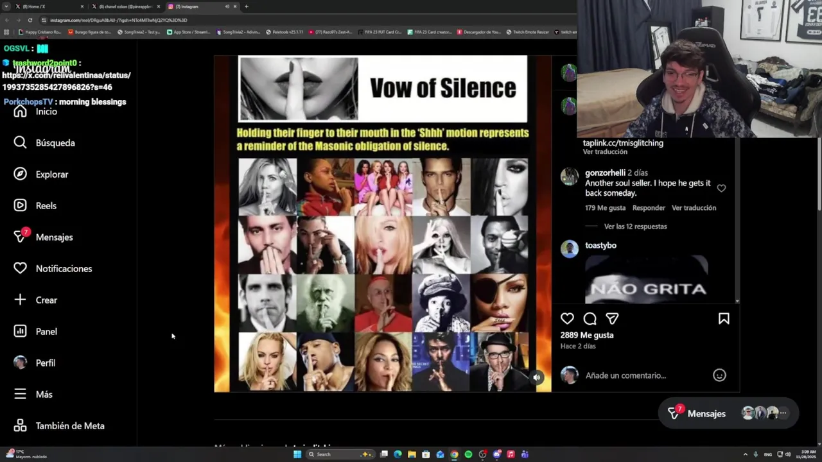This screenshot has height=462, width=822.
Task: Click Ver traducción under gonzorhelli comment
Action: pos(694,208)
